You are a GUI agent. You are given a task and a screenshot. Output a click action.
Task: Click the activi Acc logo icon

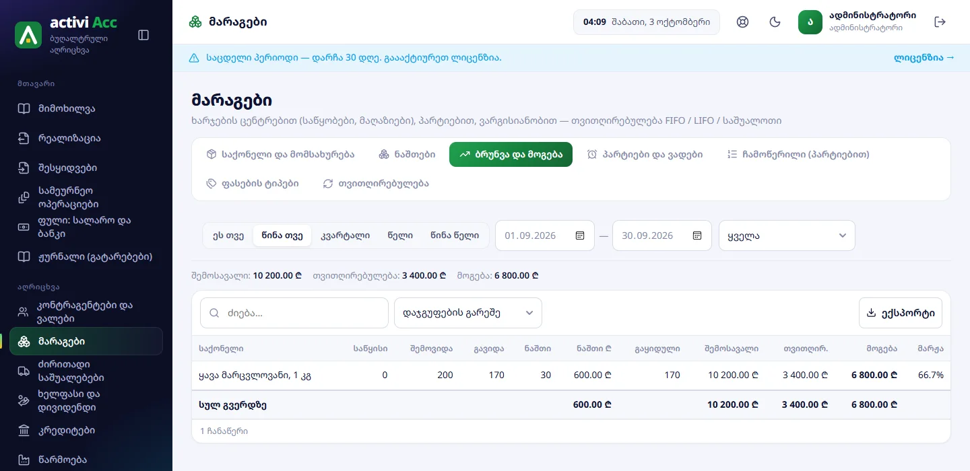point(28,35)
